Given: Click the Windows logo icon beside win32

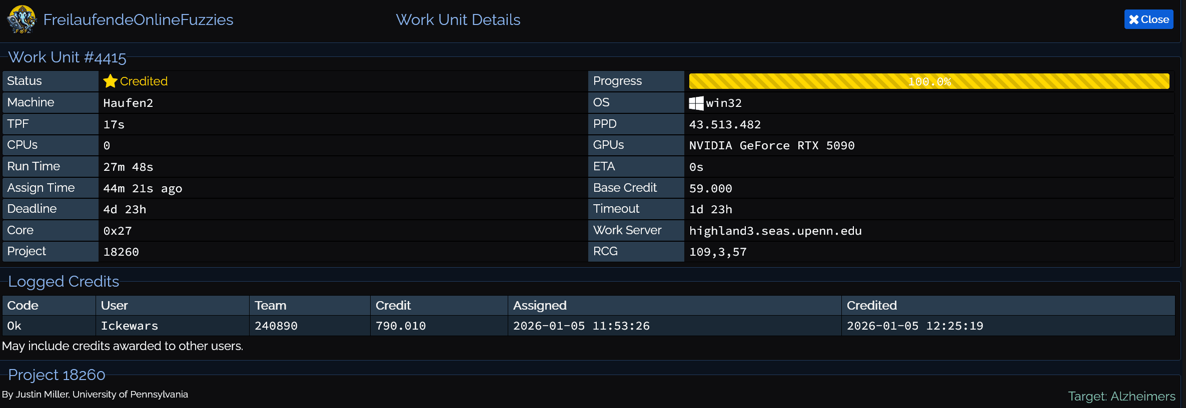Looking at the screenshot, I should pyautogui.click(x=696, y=103).
